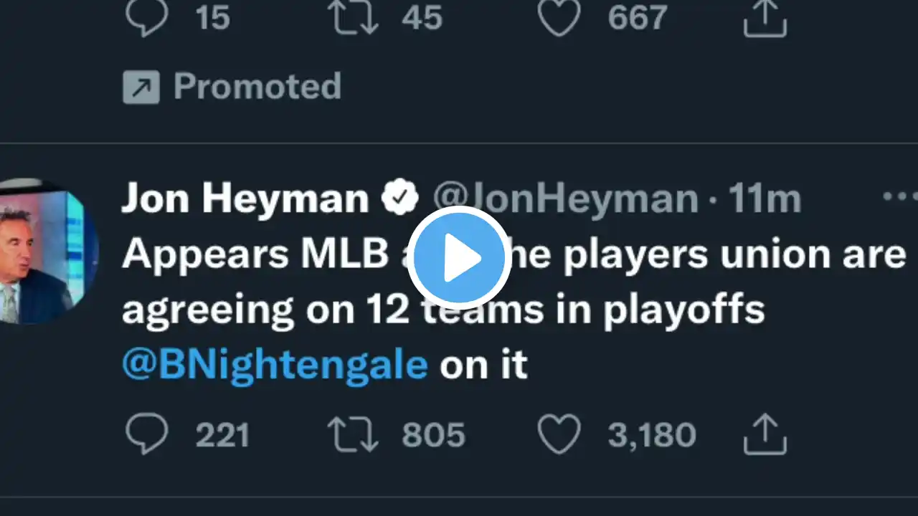
Task: Click the Promoted arrow icon
Action: point(141,87)
